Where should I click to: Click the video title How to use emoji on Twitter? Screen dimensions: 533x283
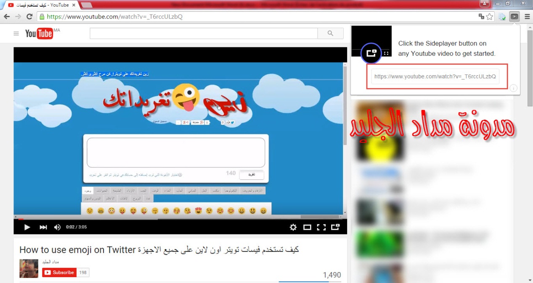click(159, 250)
